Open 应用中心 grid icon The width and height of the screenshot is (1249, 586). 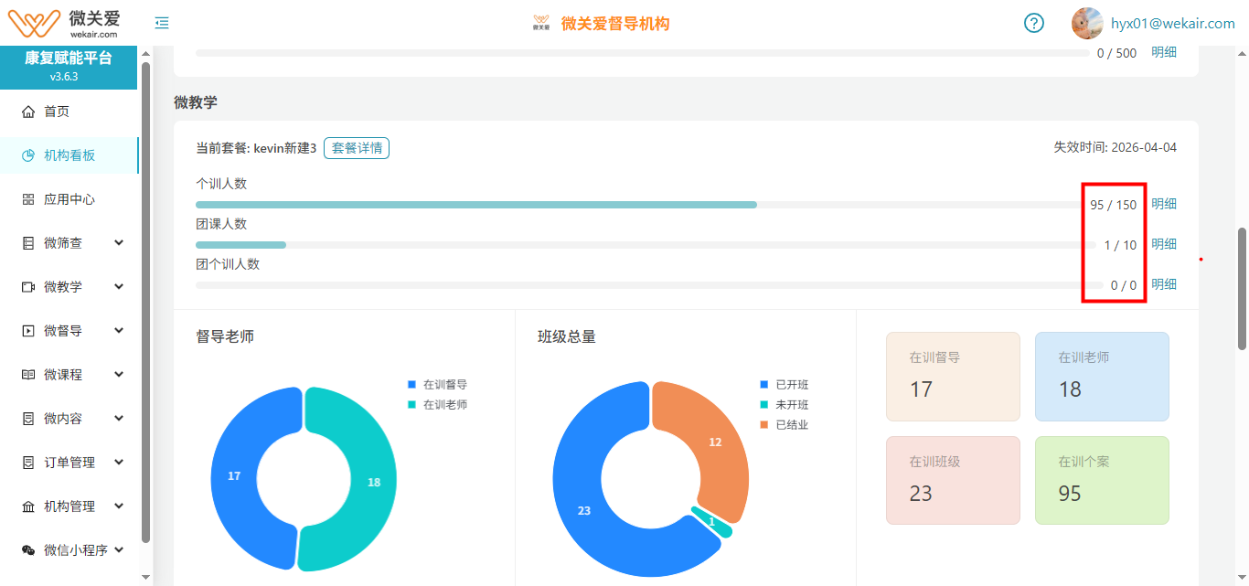(28, 199)
